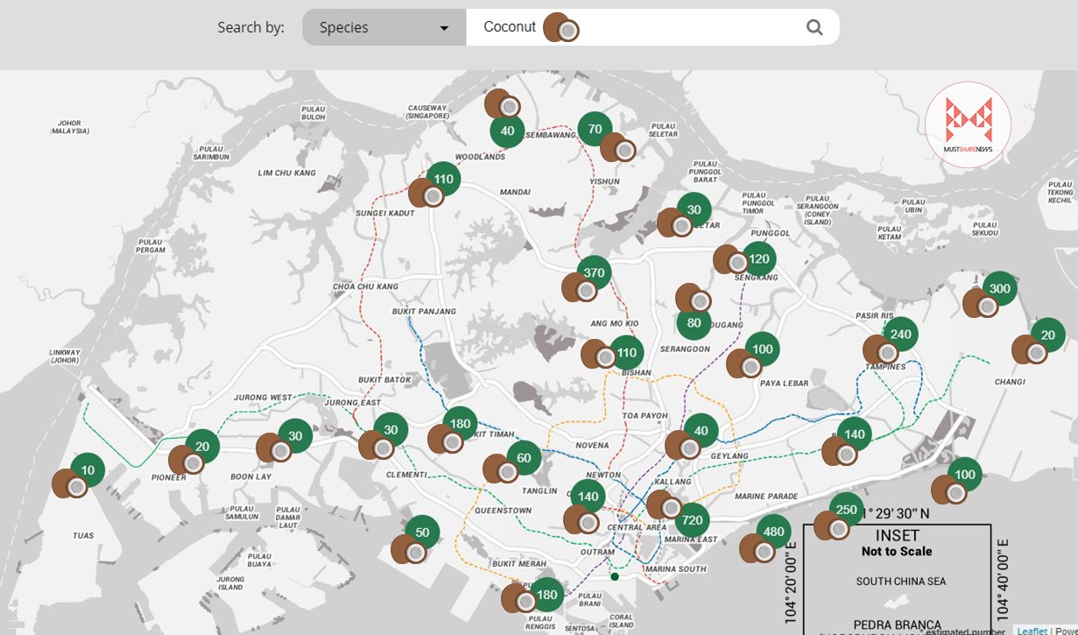Click the dropdown arrow beside Species
Screen dimensions: 1078x635
click(x=445, y=28)
